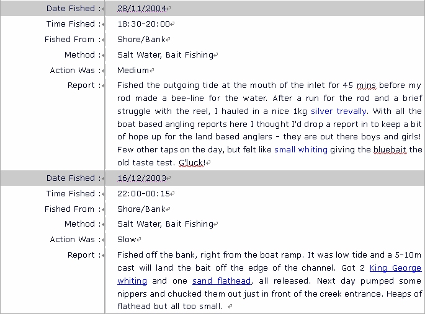Open the small whiting link
The height and width of the screenshot is (314, 425).
click(301, 149)
